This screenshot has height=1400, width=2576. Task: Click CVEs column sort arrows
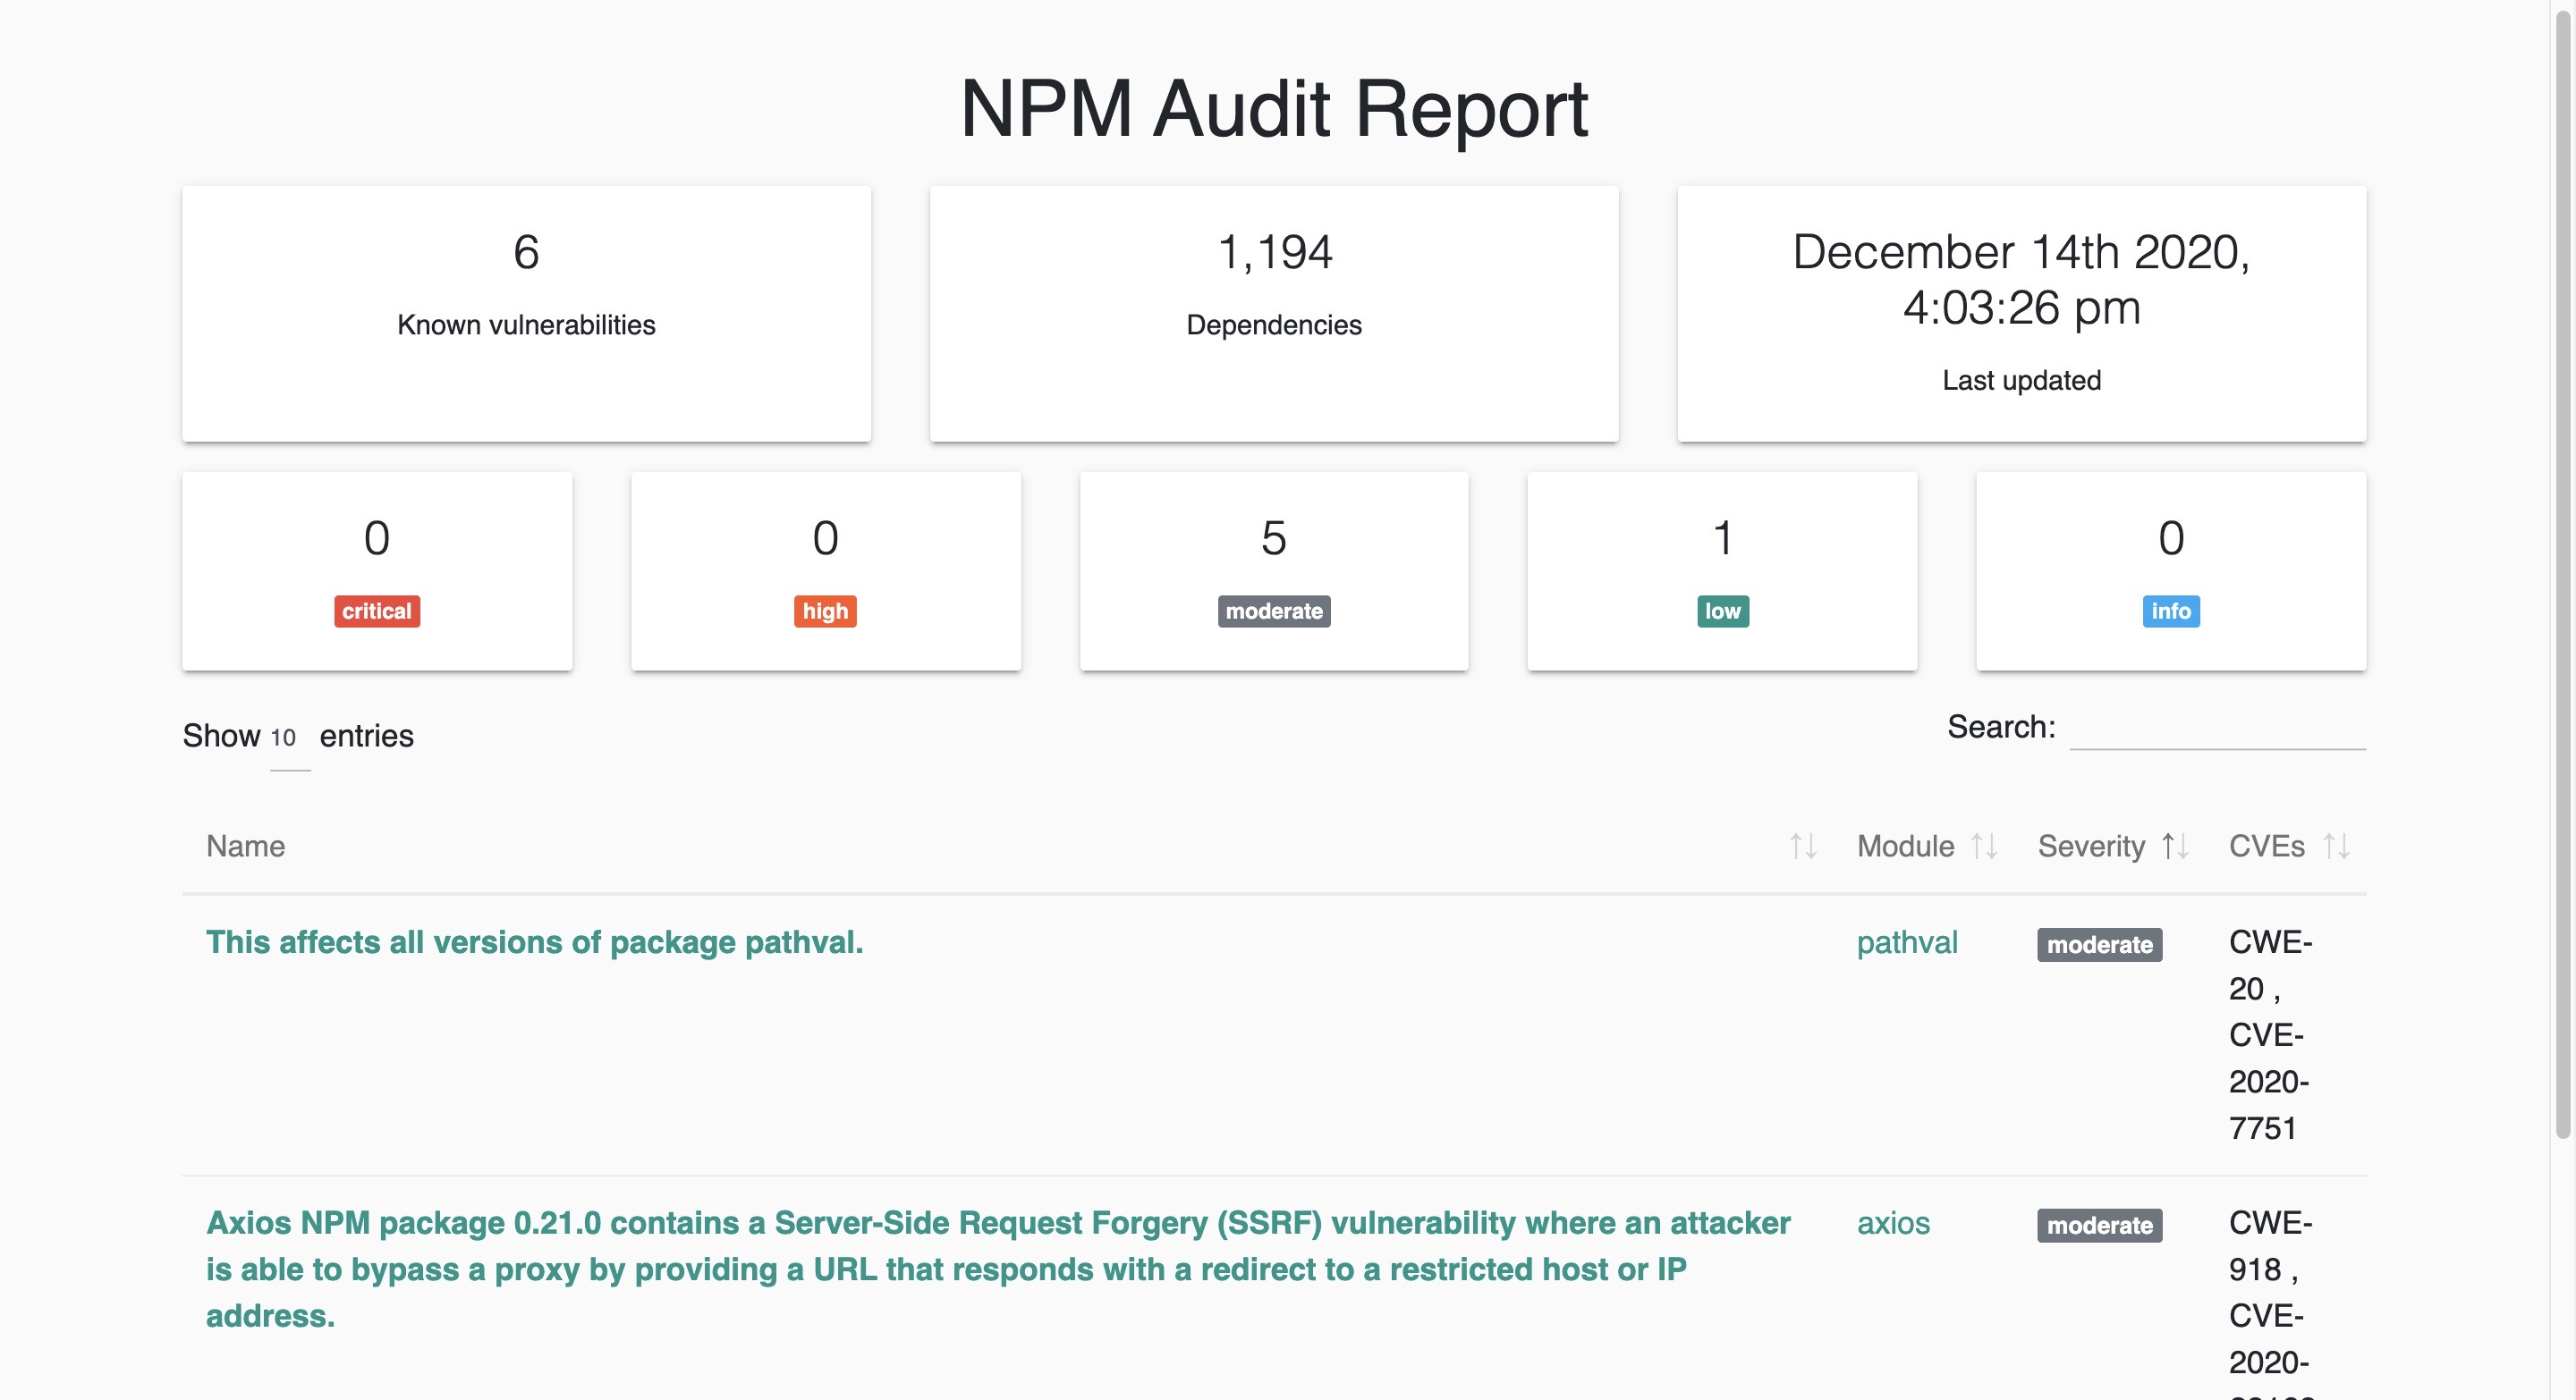2336,847
